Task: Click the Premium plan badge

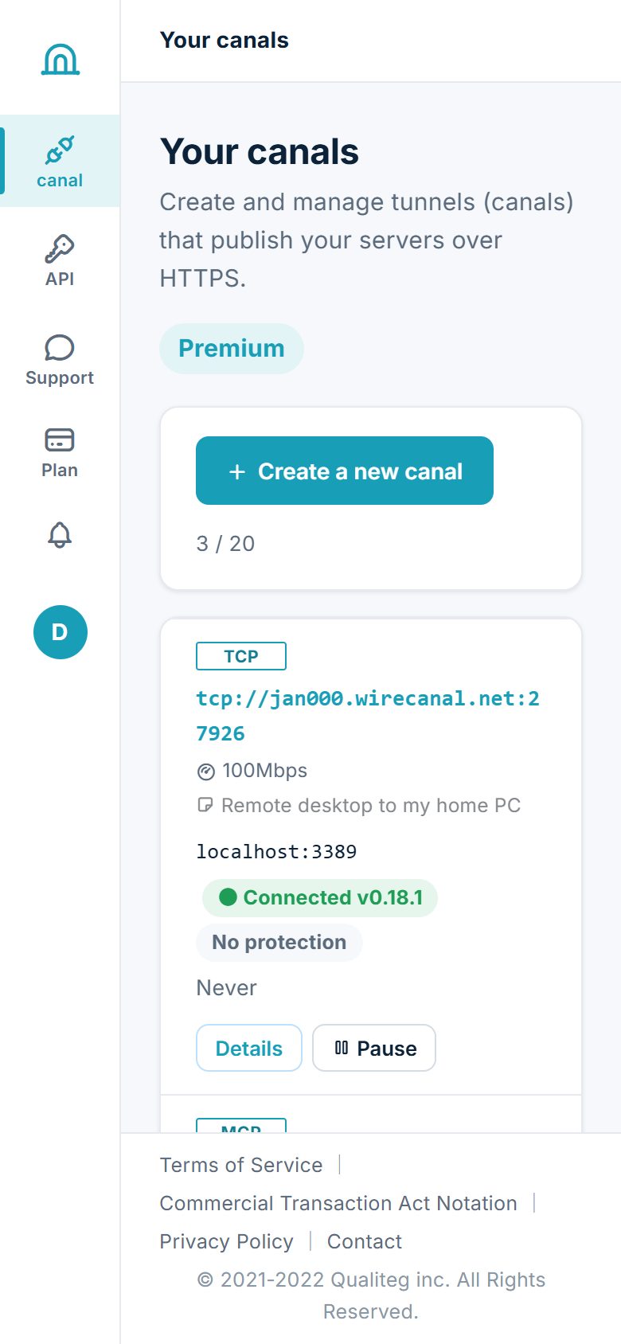Action: click(232, 349)
